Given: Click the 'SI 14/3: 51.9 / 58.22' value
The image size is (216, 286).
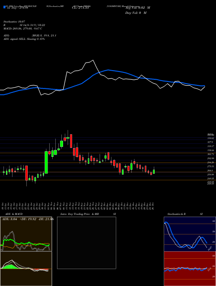Looking at the screenshot, I should coord(32,25).
